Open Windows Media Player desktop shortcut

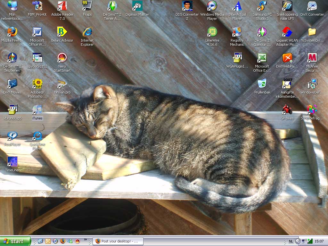tap(212, 11)
